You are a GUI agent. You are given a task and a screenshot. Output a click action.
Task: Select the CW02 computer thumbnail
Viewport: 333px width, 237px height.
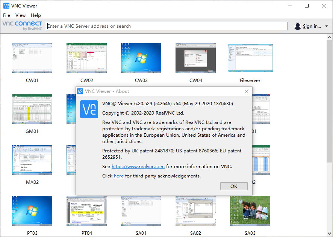[87, 58]
